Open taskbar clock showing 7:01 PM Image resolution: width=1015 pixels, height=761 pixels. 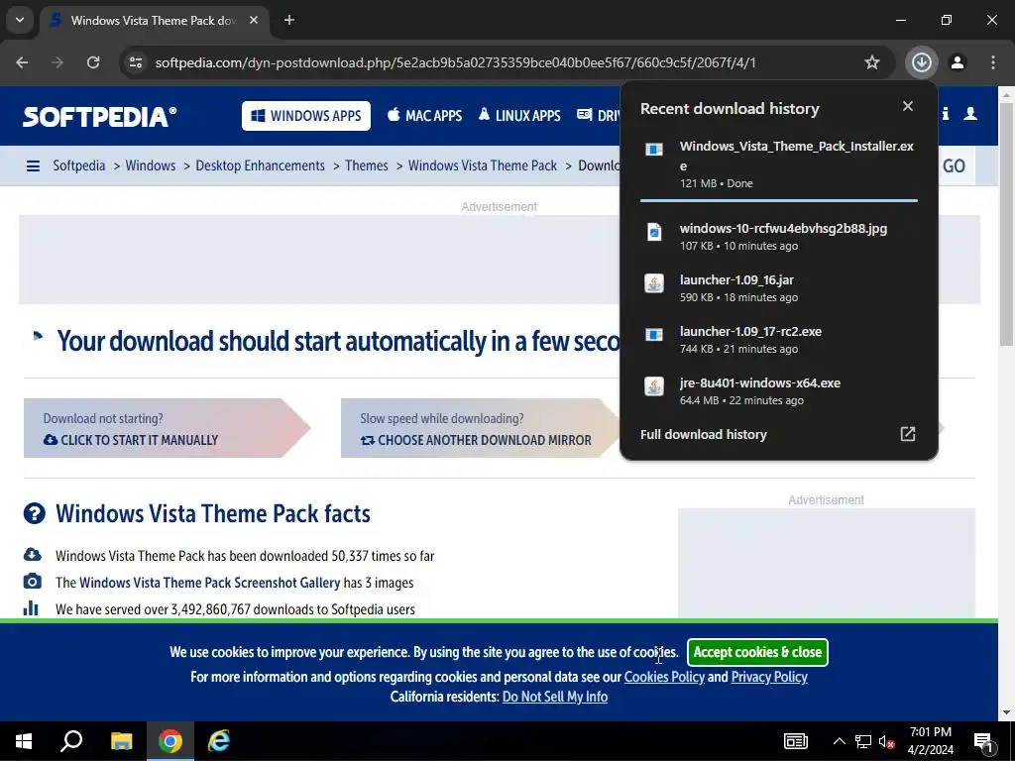(x=930, y=741)
